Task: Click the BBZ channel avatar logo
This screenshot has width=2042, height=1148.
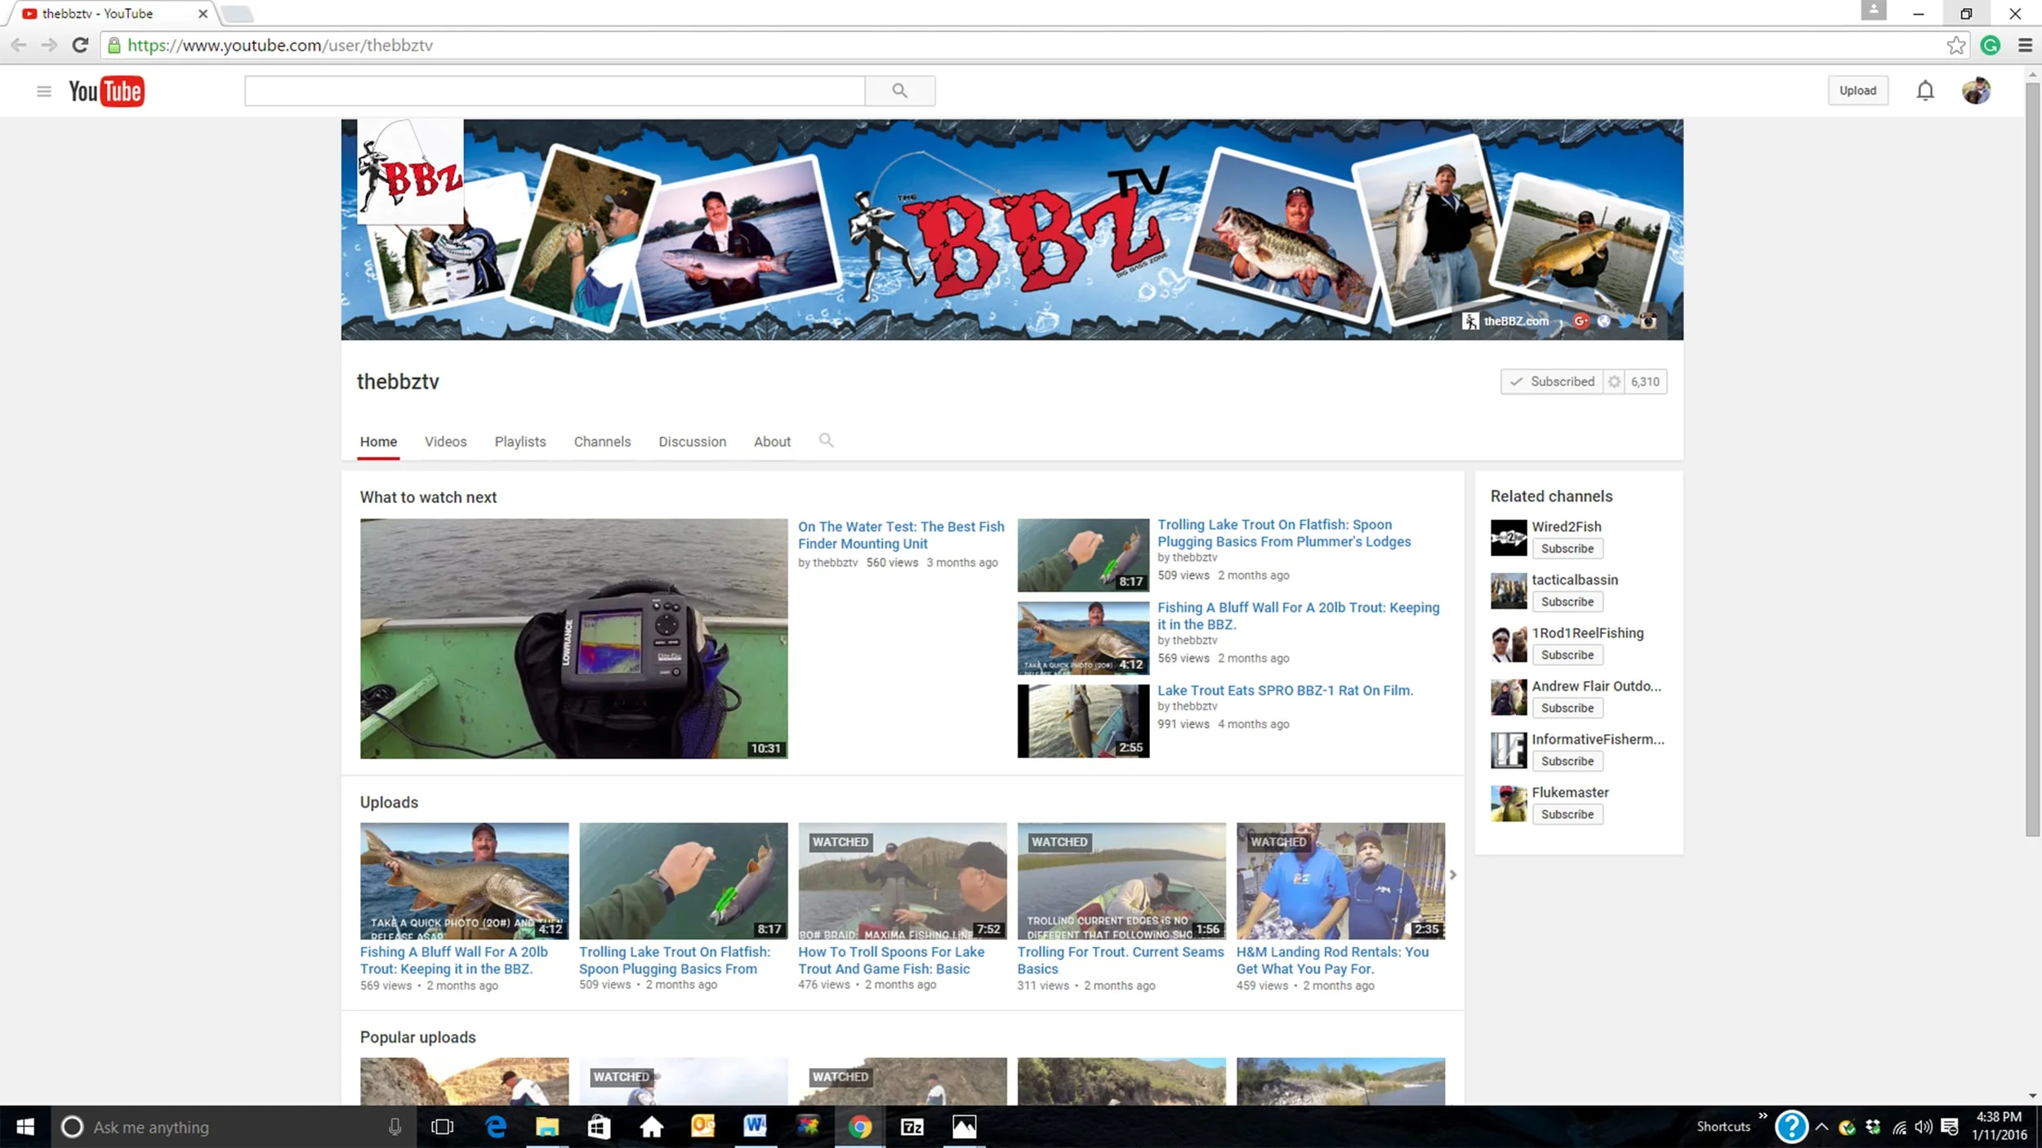Action: (411, 171)
